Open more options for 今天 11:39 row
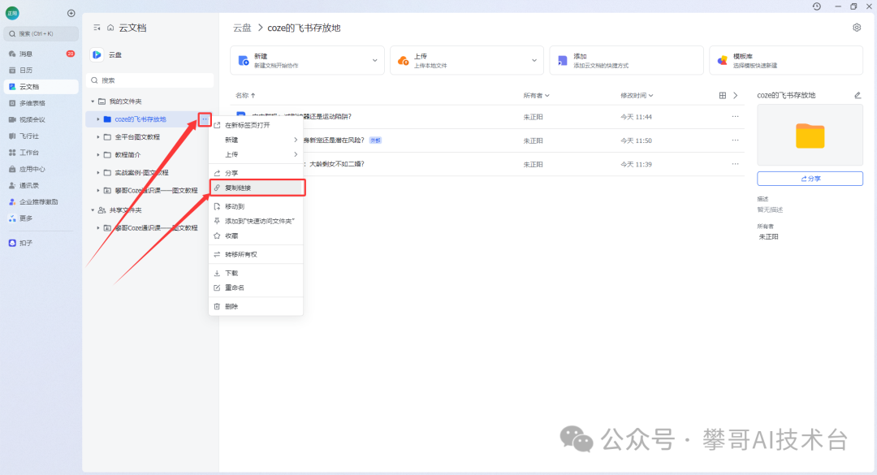 pyautogui.click(x=735, y=164)
